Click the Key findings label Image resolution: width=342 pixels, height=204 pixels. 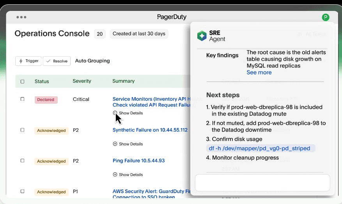click(222, 55)
